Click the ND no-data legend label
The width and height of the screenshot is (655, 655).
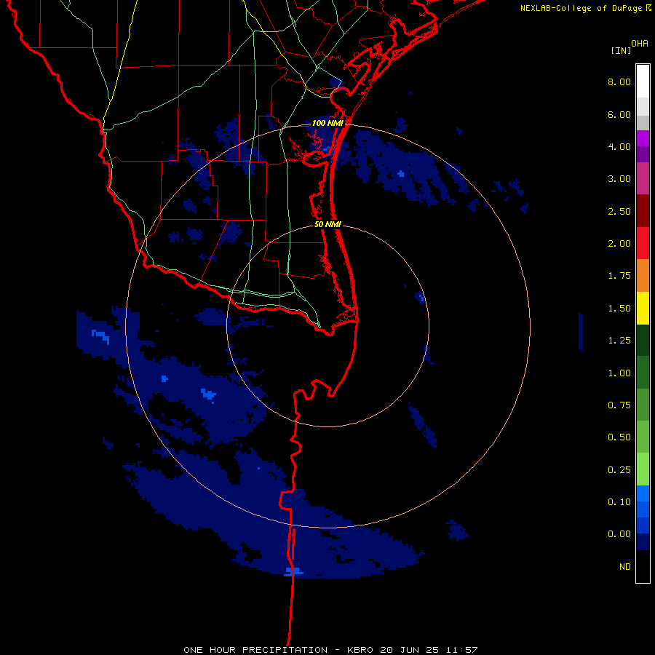click(625, 567)
